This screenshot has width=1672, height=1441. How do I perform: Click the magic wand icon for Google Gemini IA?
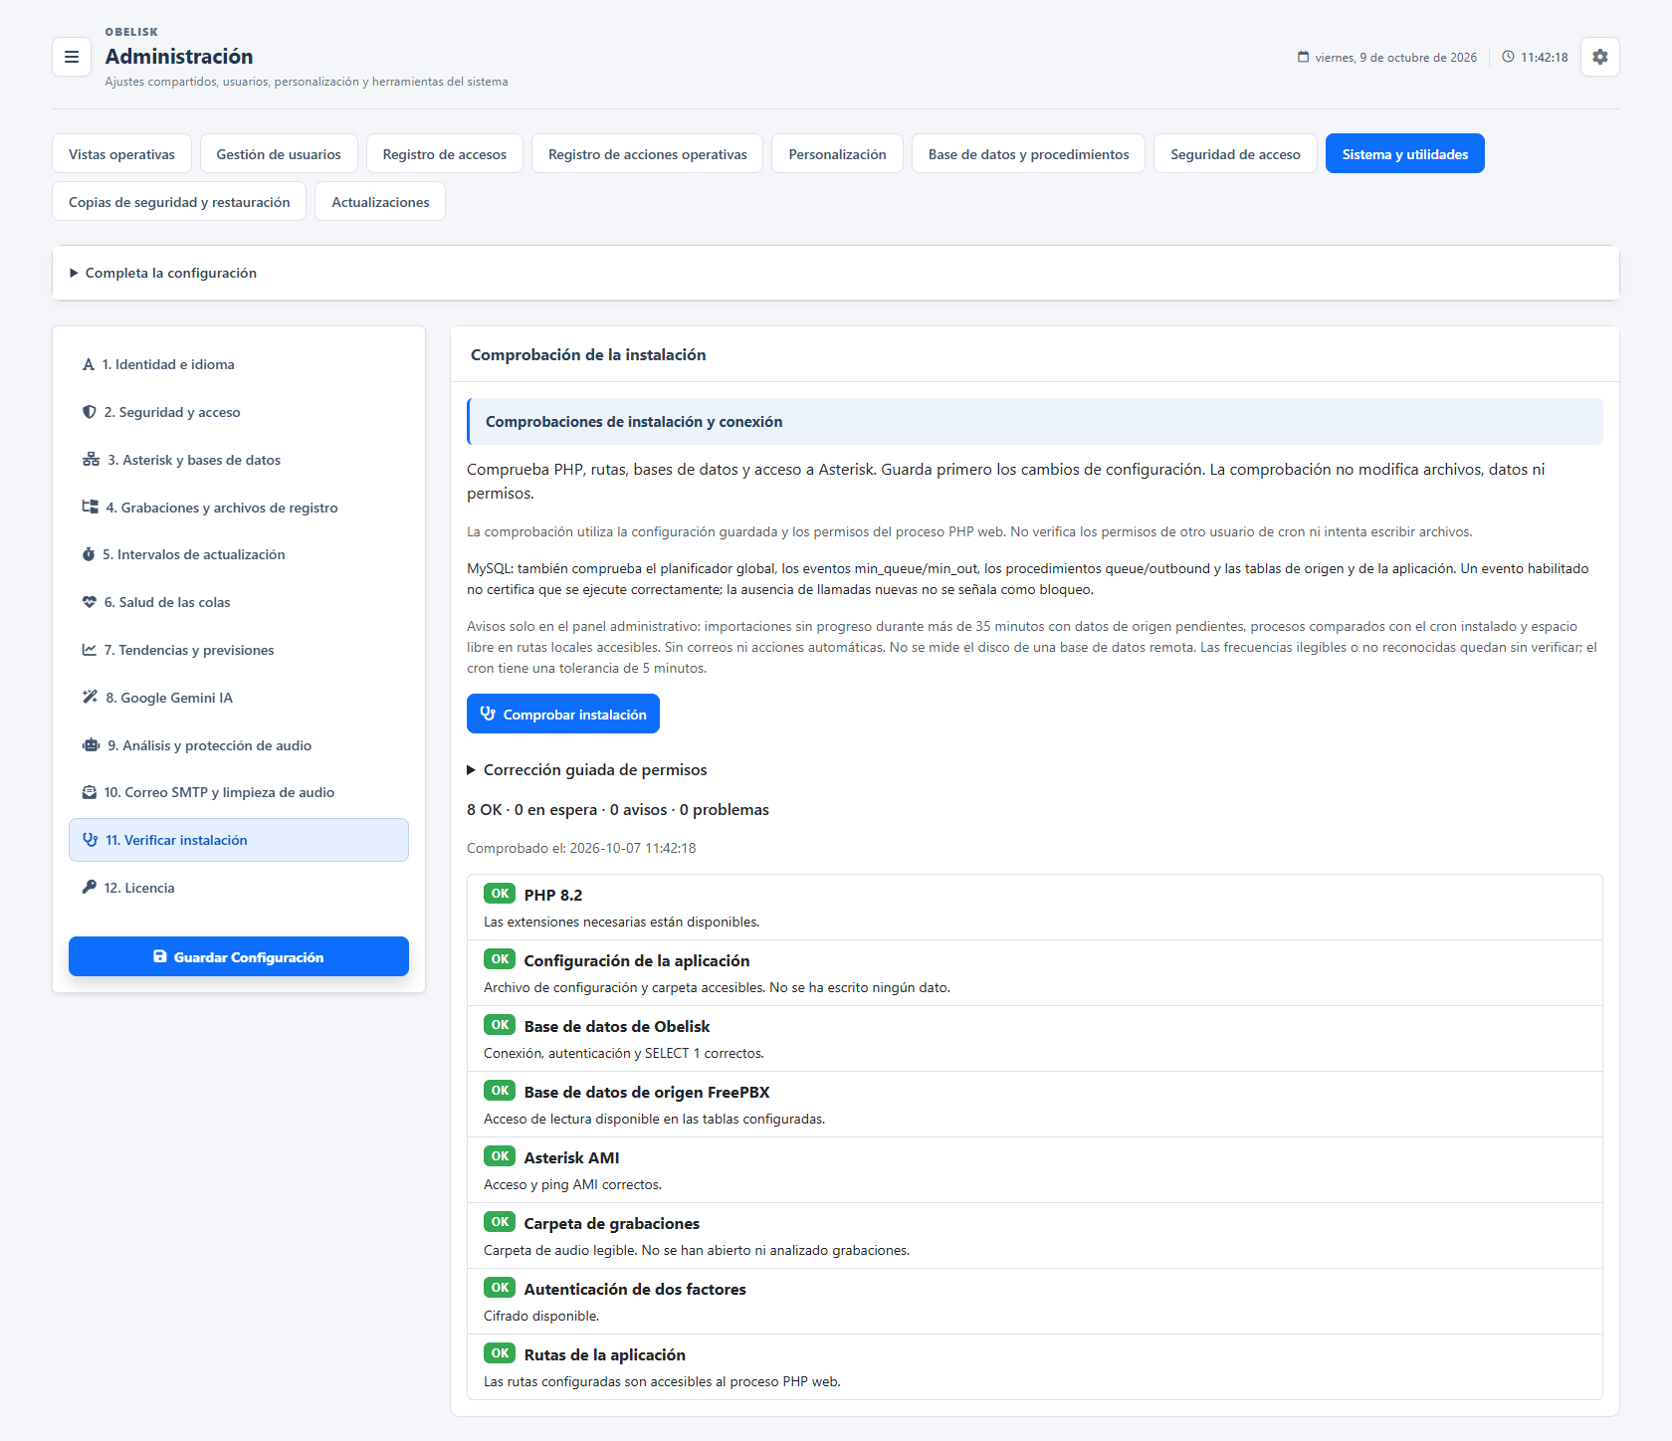point(90,698)
